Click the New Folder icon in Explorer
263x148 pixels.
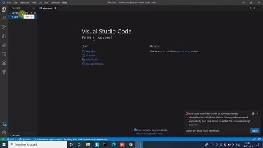(x=27, y=13)
